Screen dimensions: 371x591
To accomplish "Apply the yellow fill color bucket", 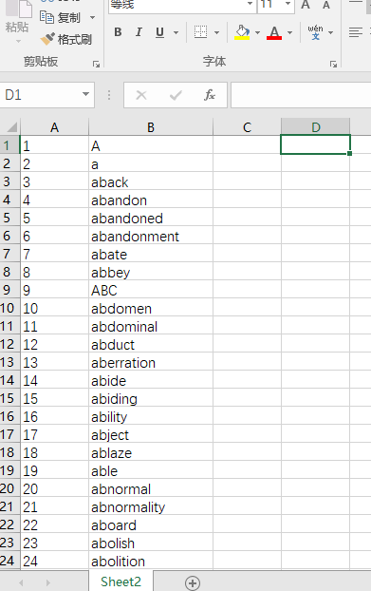I will pos(242,32).
